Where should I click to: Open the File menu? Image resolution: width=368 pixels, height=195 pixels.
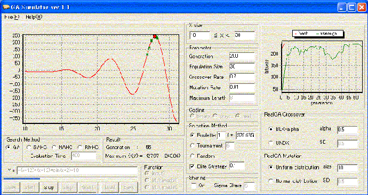click(12, 17)
